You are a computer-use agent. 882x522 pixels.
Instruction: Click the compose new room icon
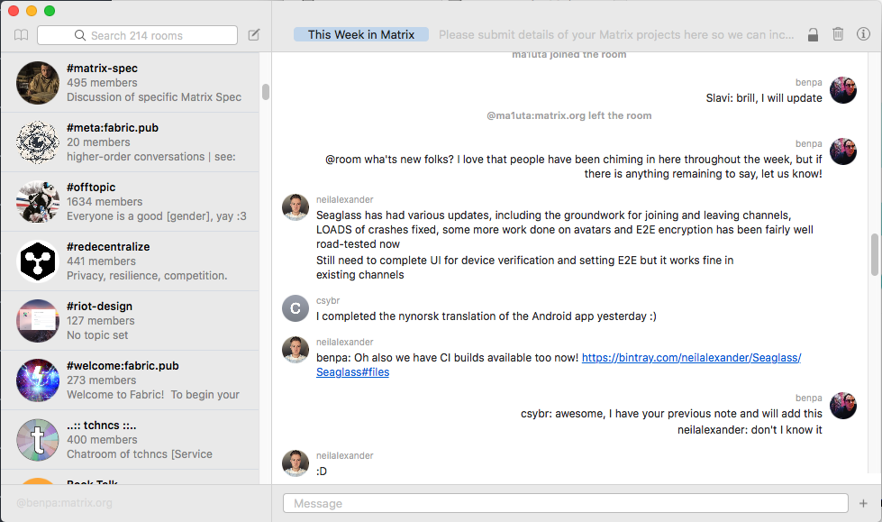click(x=254, y=35)
